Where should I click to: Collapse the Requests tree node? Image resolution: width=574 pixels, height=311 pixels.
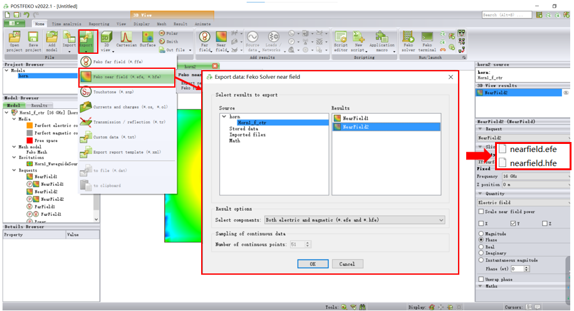pos(14,170)
